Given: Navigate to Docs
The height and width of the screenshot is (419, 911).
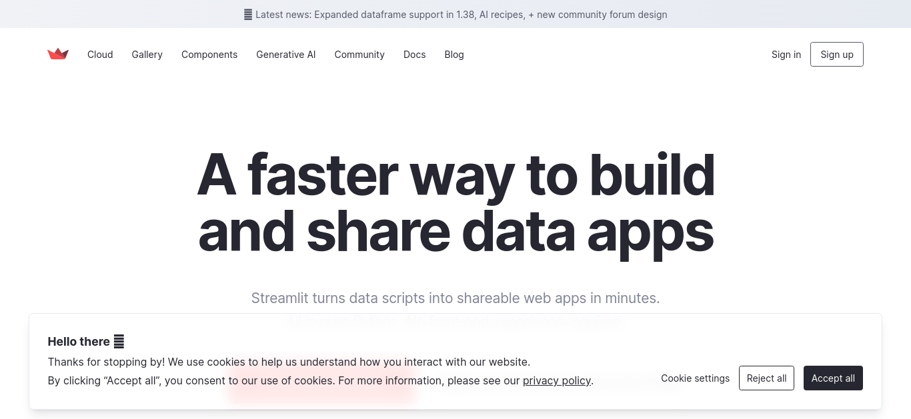Looking at the screenshot, I should click(x=414, y=55).
